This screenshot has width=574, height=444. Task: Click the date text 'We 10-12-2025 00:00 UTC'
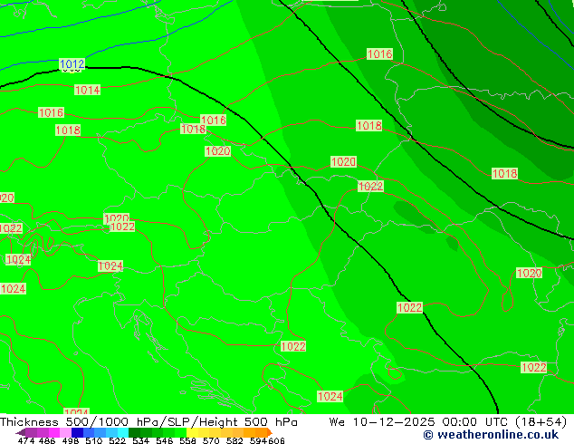(420, 422)
